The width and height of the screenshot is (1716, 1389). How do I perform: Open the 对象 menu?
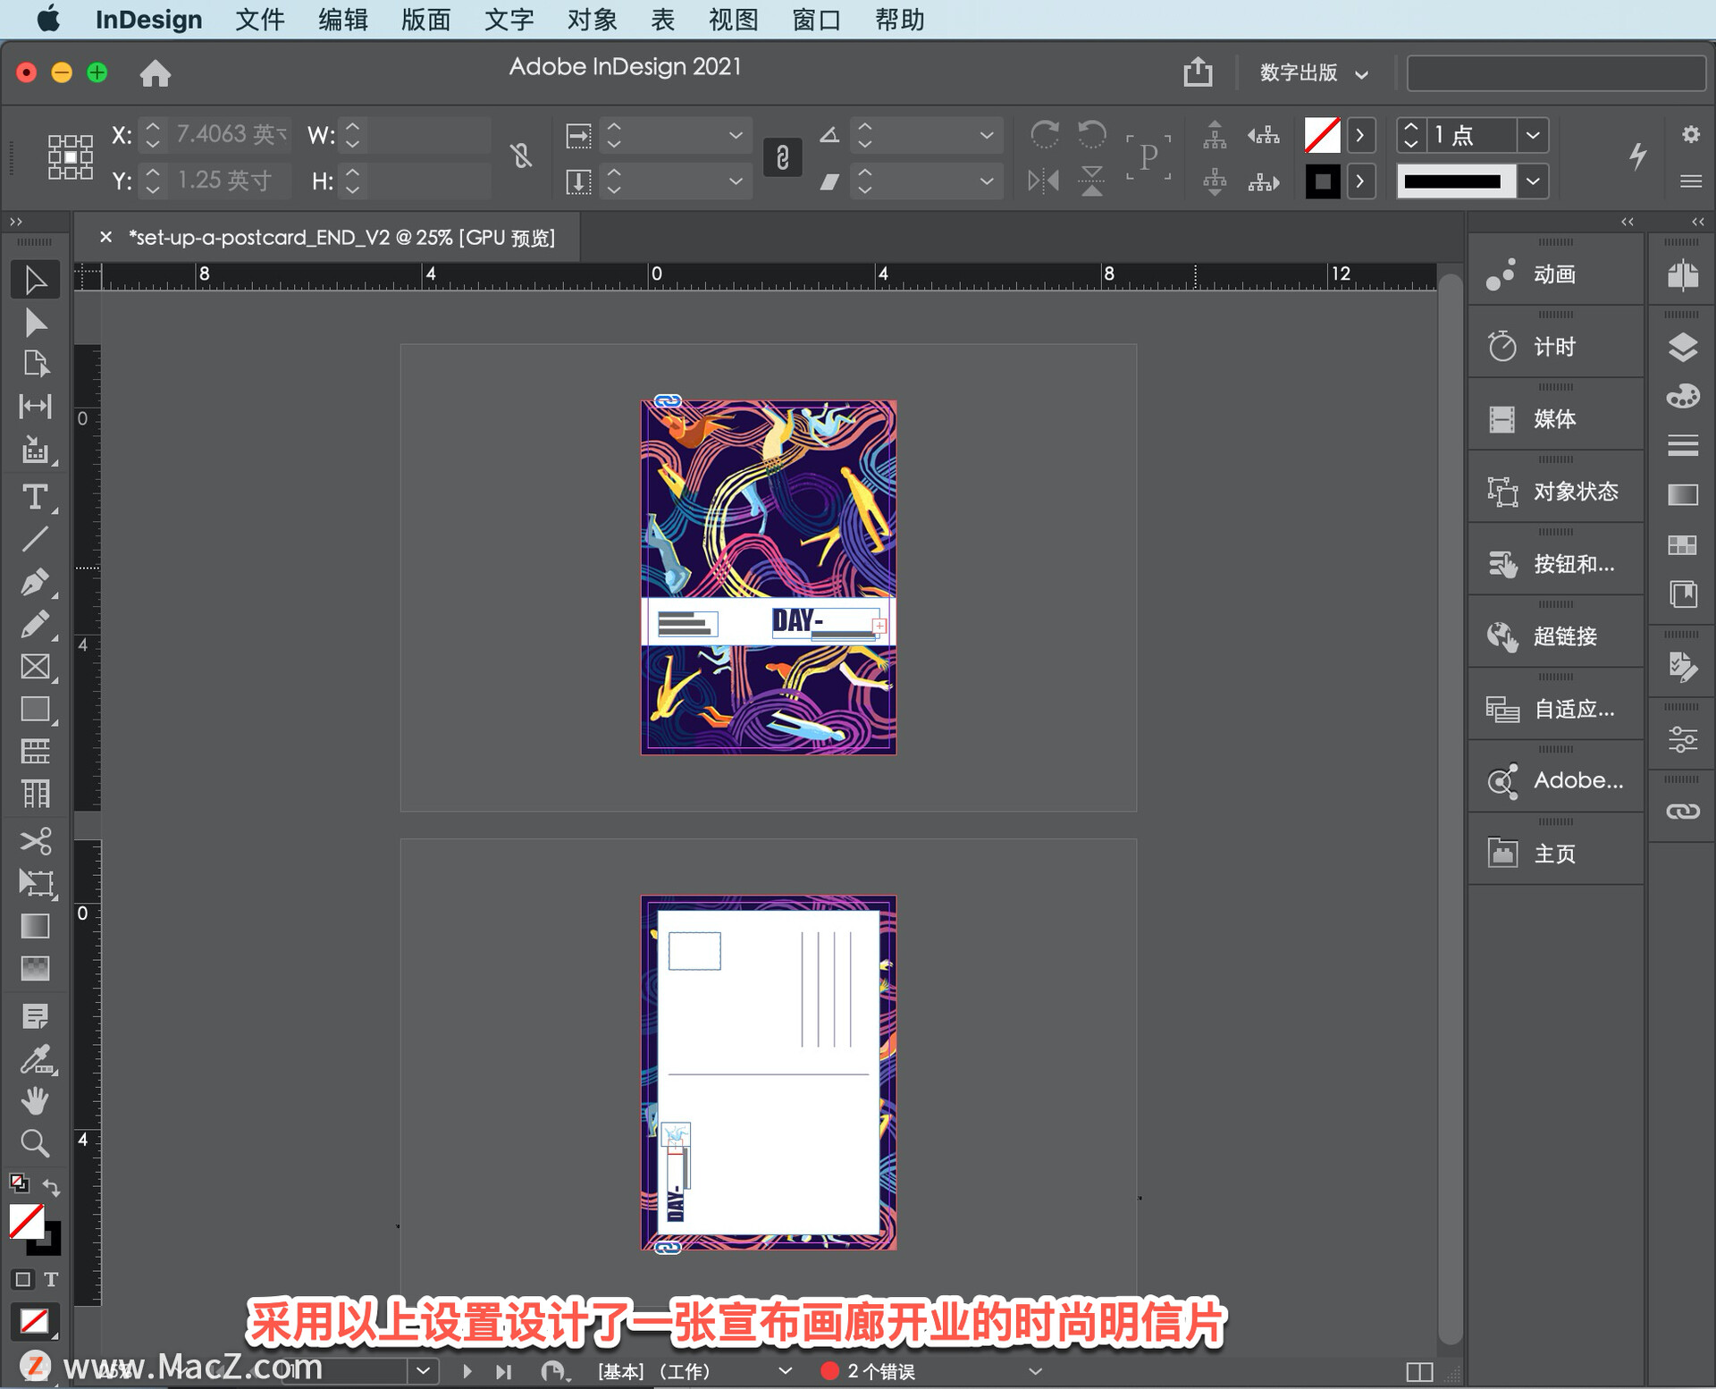point(592,20)
